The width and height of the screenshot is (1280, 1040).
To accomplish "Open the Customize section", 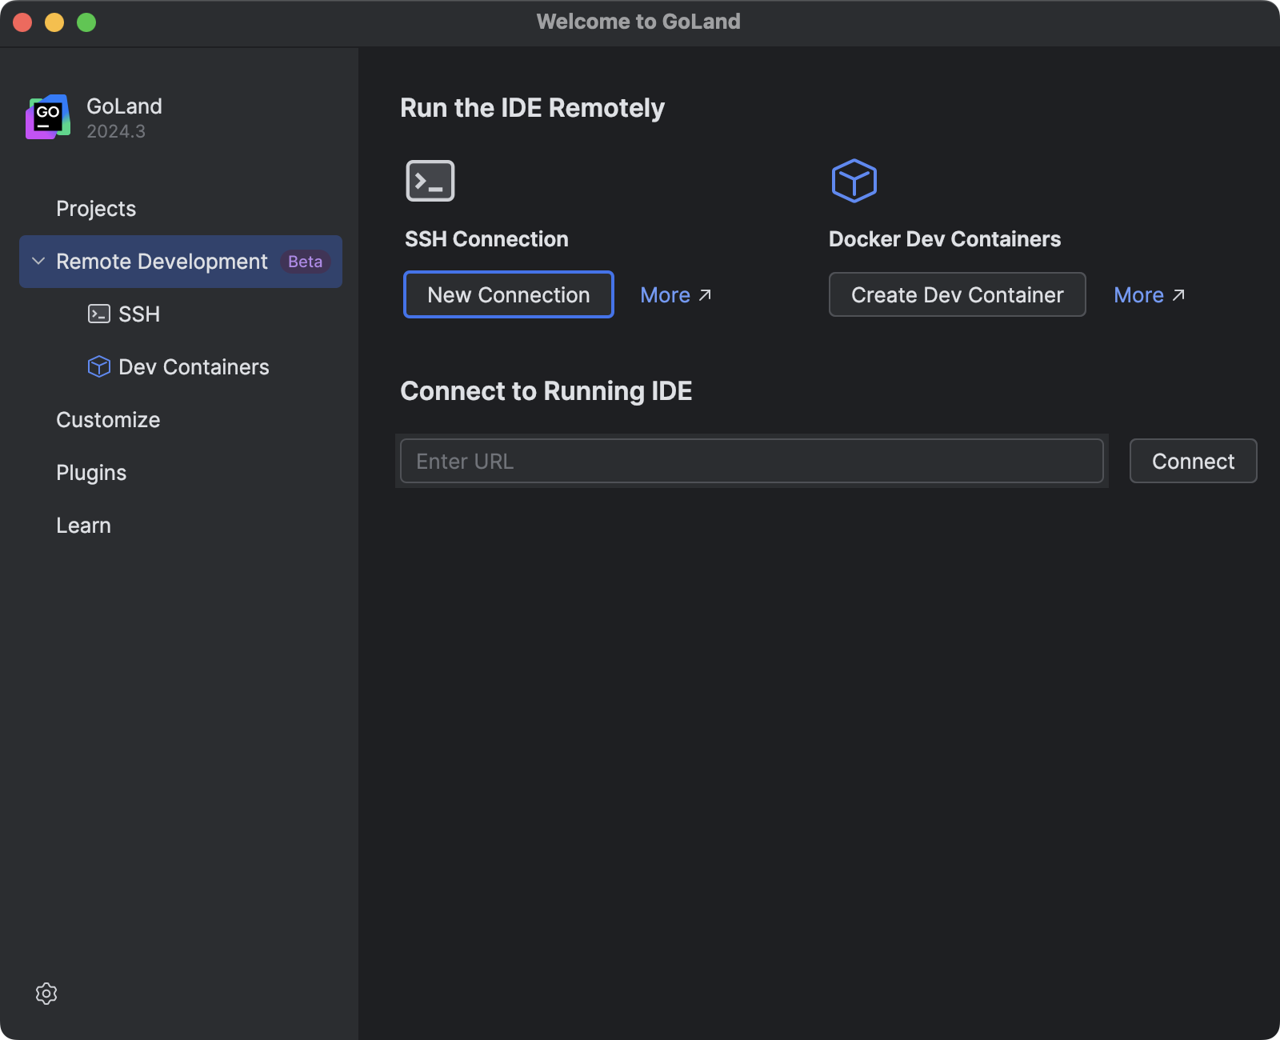I will click(108, 420).
